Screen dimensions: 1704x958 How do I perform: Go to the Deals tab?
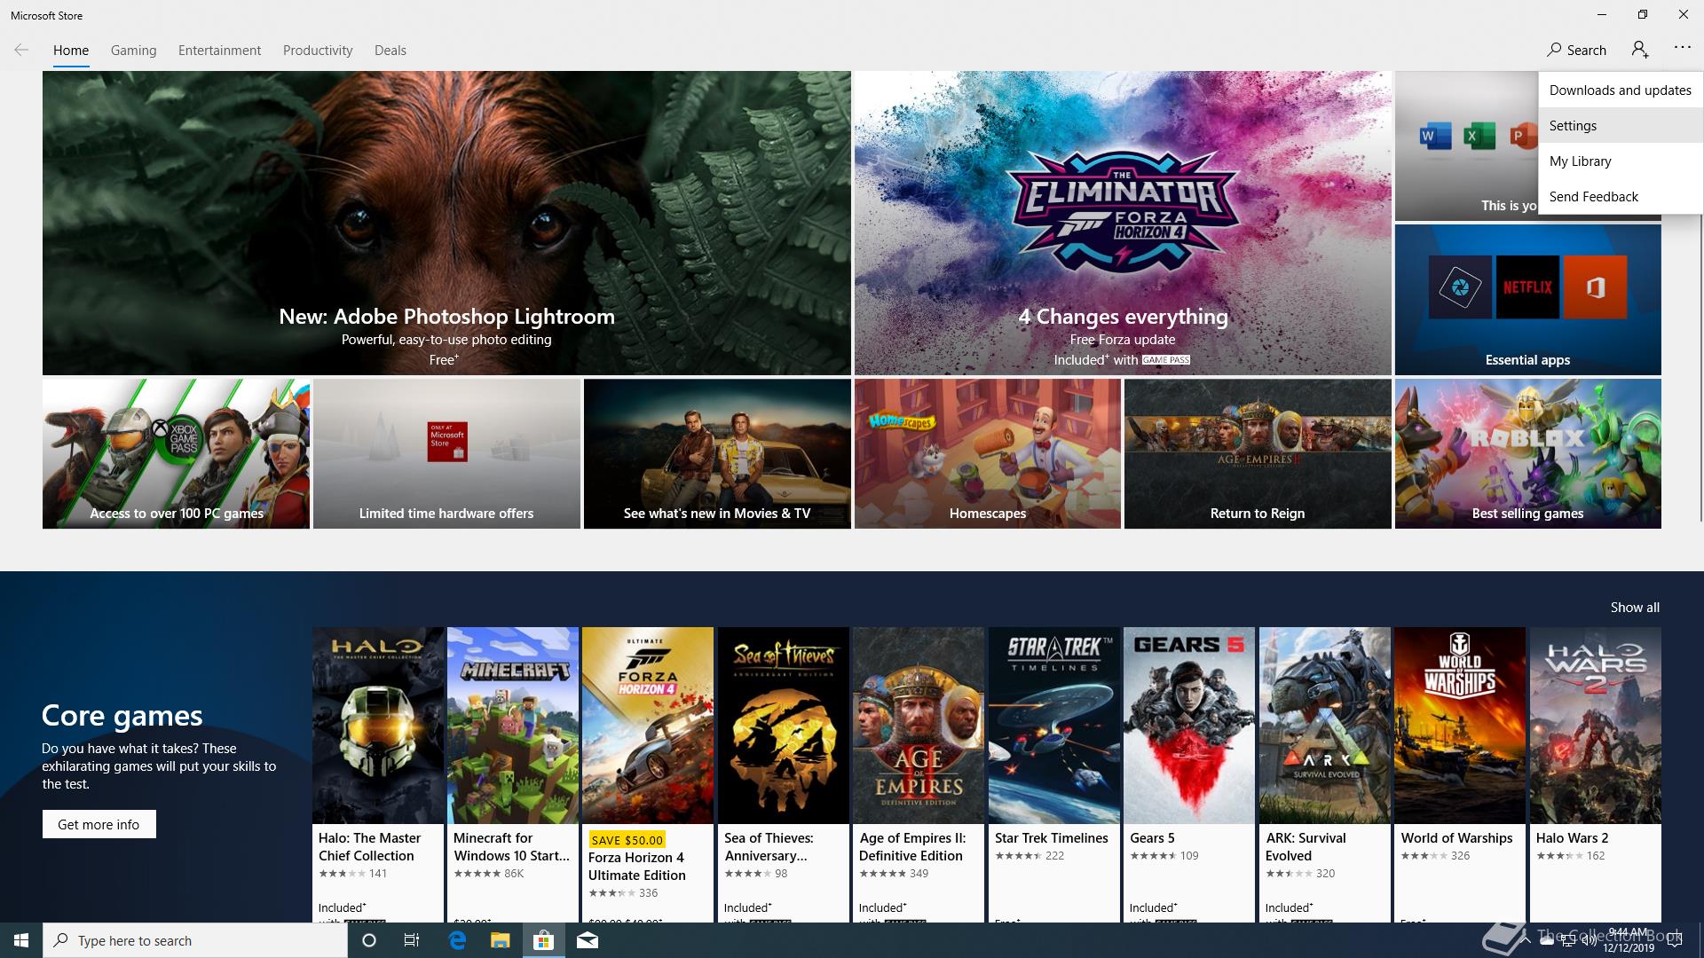click(x=390, y=51)
